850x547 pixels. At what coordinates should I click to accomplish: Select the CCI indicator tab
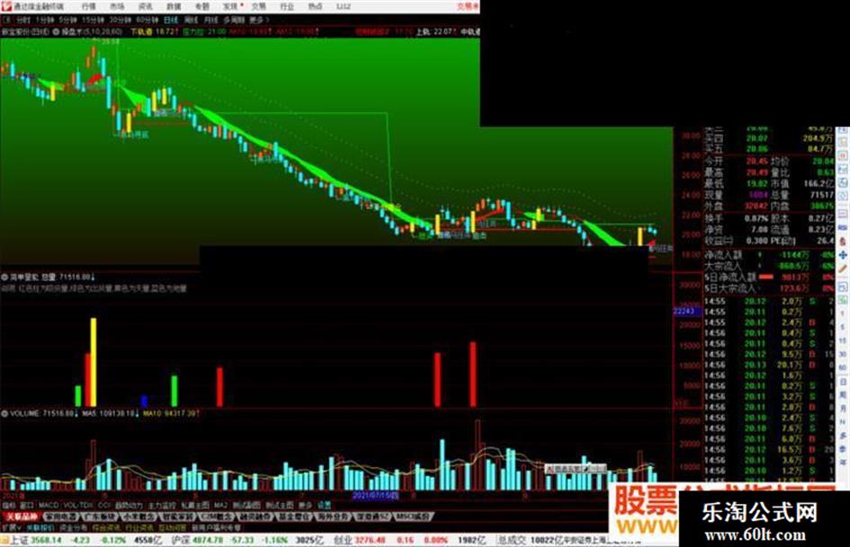(x=104, y=505)
